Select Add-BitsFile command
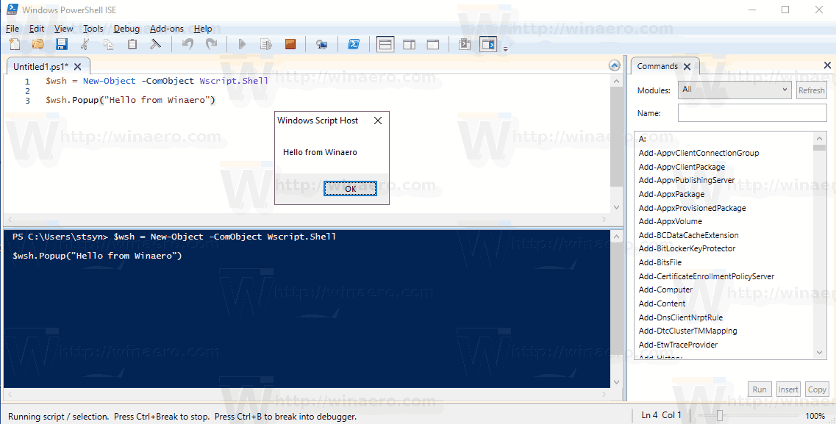Screen dimensions: 836x424 pyautogui.click(x=660, y=262)
